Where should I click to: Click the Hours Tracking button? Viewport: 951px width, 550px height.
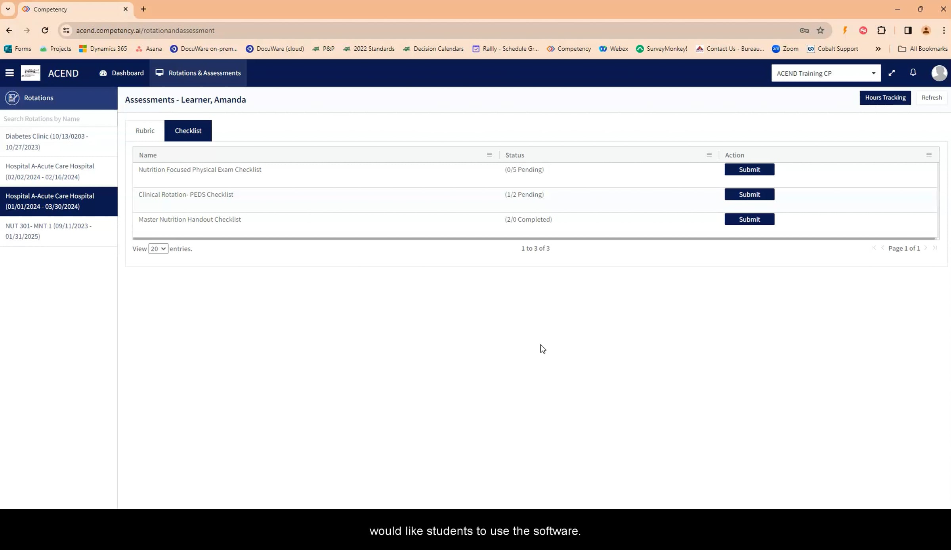[x=885, y=97]
